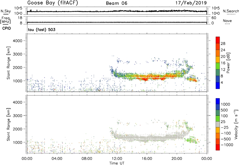Click the '20' power colorbar label
Screen dimensions: 239x165
[x=223, y=57]
